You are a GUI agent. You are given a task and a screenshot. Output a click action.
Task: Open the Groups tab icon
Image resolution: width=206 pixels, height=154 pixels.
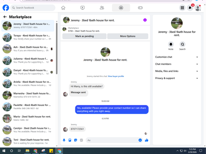pyautogui.click(x=121, y=8)
